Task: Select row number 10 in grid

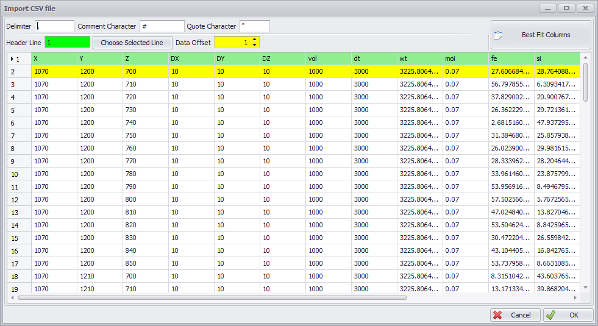Action: [x=18, y=174]
